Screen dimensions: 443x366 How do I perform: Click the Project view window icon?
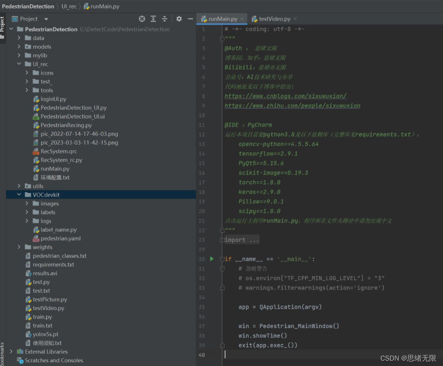click(15, 19)
